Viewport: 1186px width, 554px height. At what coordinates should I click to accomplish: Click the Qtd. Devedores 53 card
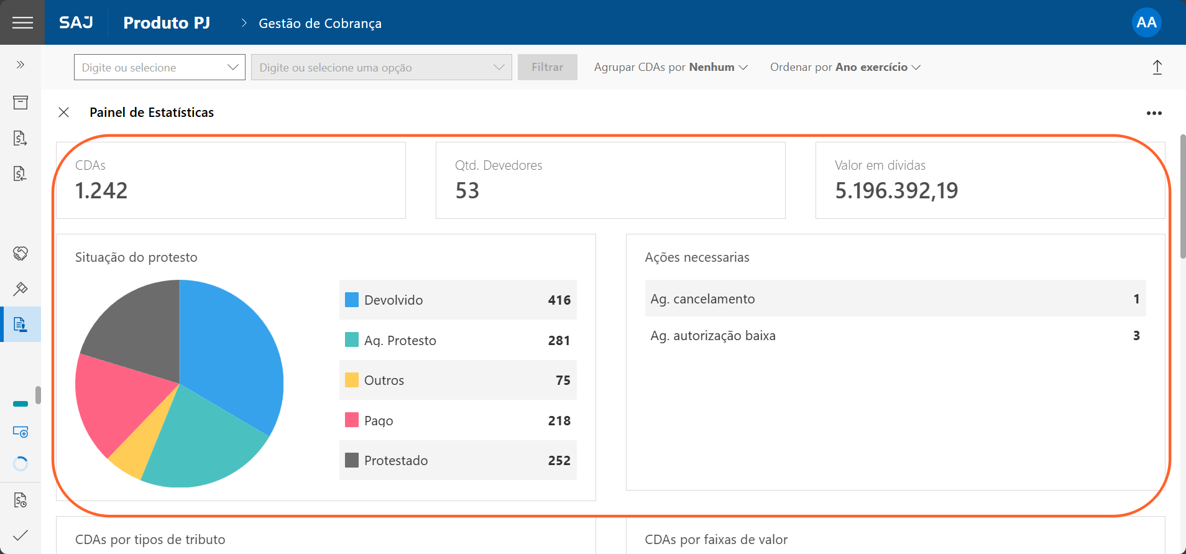pos(610,180)
